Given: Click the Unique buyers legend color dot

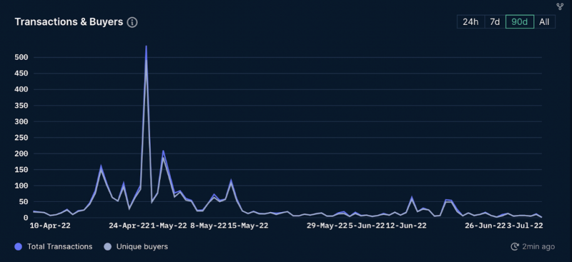Looking at the screenshot, I should coord(108,247).
